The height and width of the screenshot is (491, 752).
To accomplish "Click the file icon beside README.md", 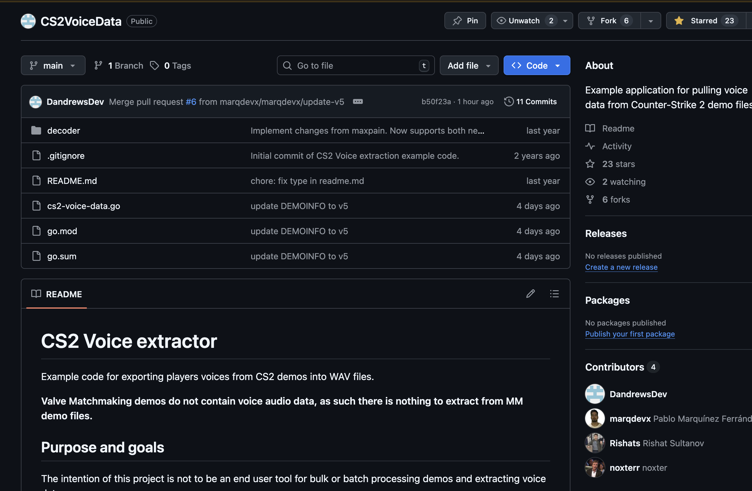I will (36, 181).
